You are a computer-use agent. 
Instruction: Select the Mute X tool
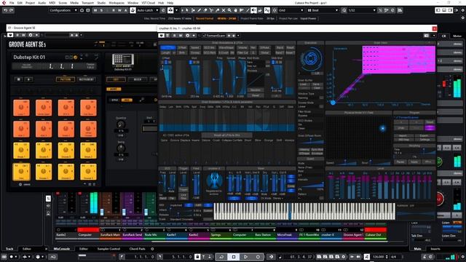224,10
